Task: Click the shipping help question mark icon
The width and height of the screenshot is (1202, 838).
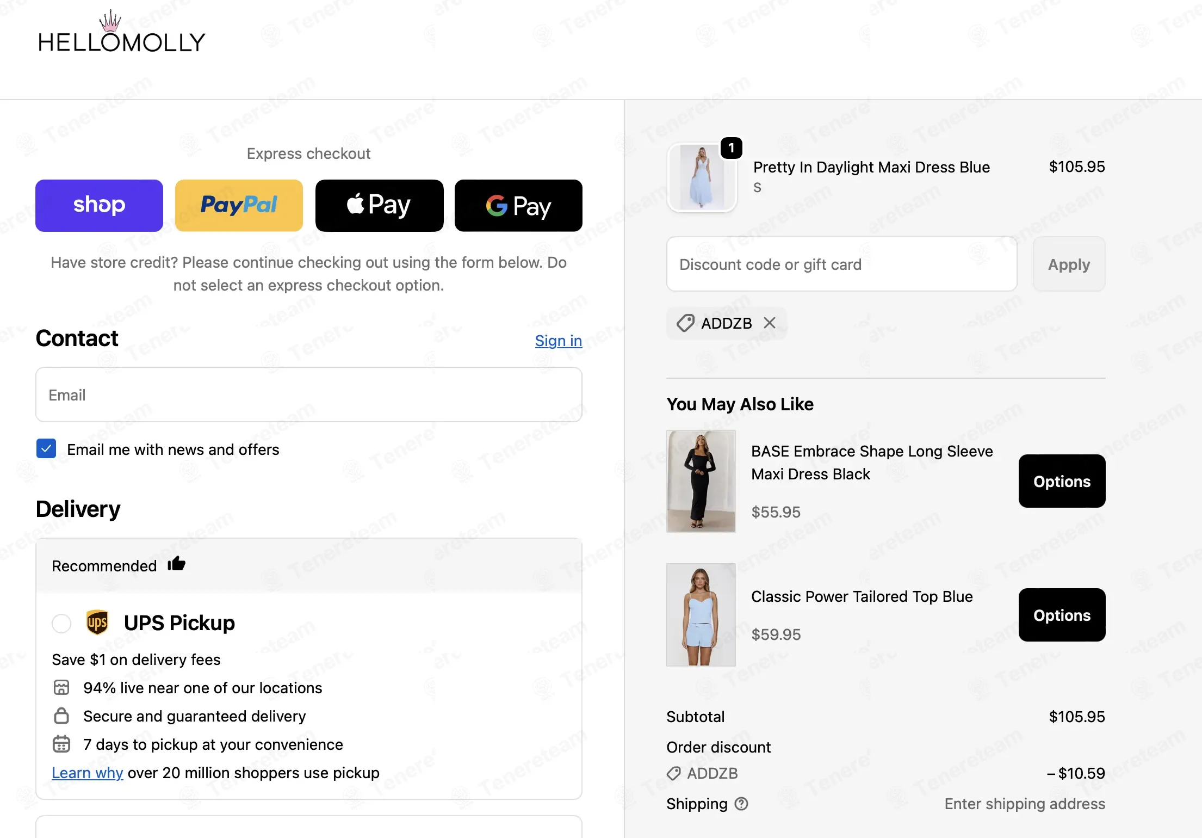Action: 741,804
